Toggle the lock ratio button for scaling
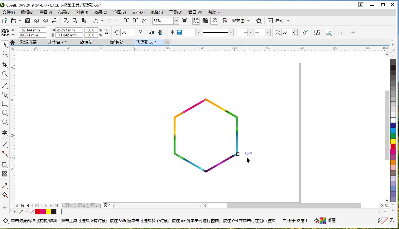The height and width of the screenshot is (229, 399). click(106, 32)
